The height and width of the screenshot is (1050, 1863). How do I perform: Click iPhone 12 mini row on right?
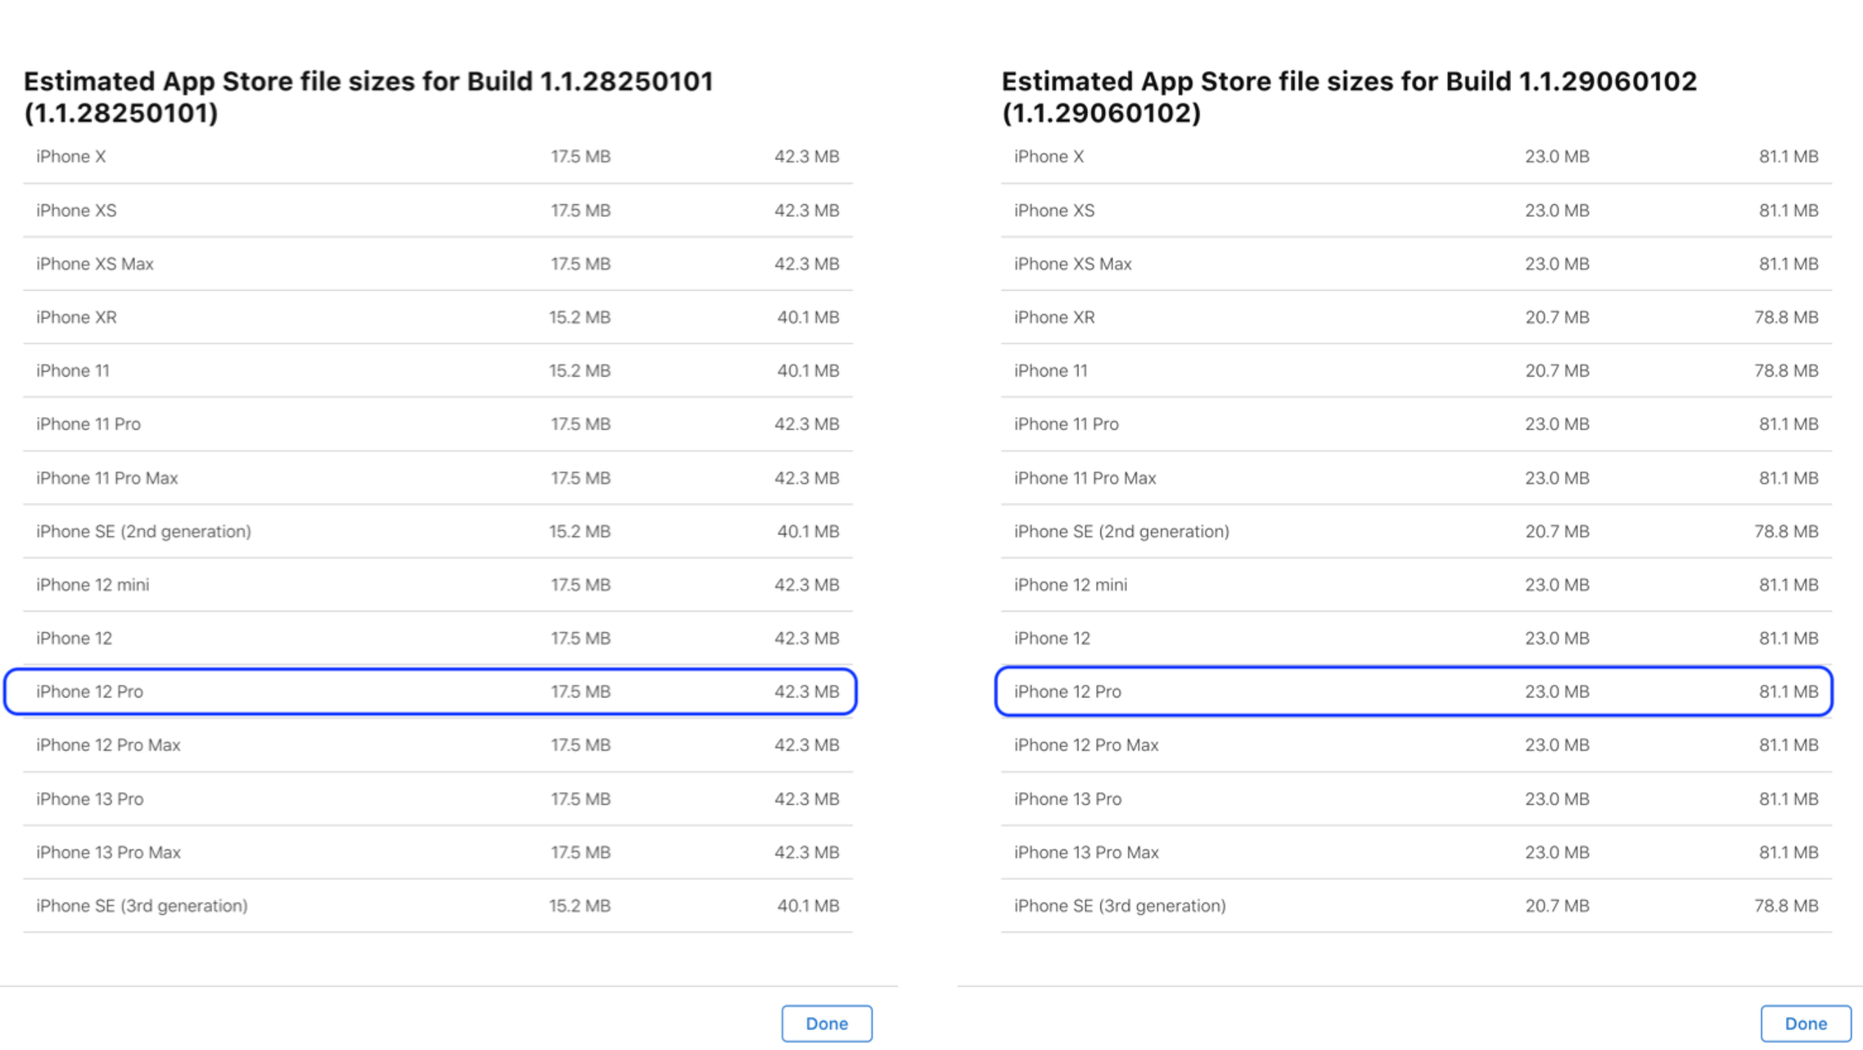pos(1416,584)
